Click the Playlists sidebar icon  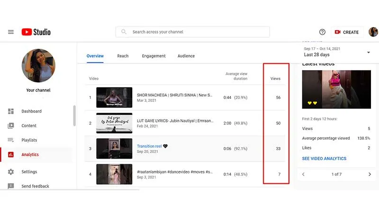tap(11, 140)
